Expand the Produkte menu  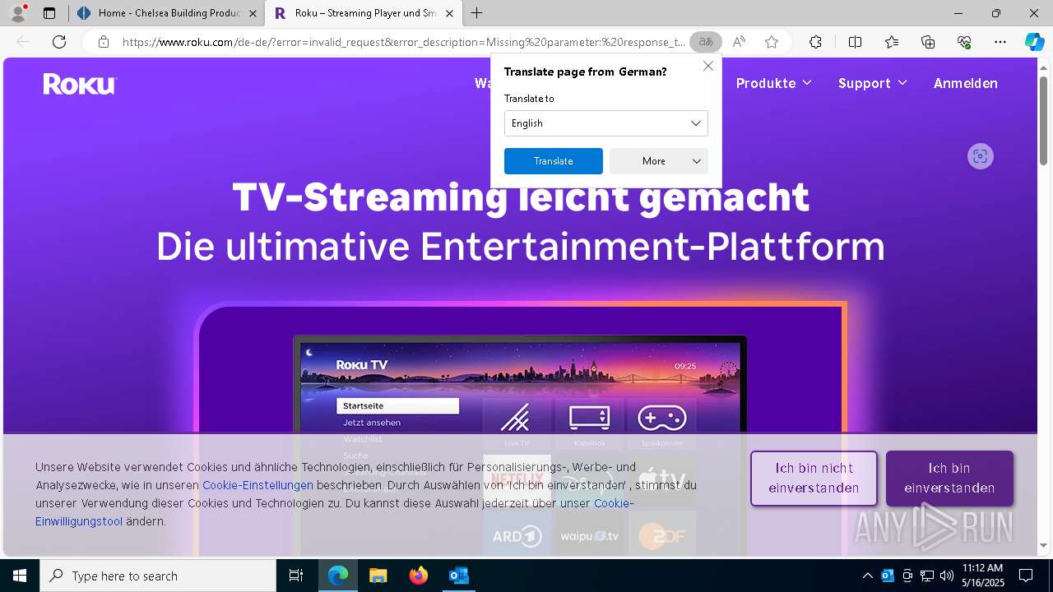[774, 83]
